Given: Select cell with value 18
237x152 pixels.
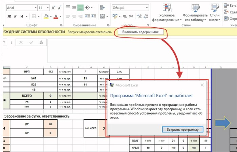Looking at the screenshot, I should point(34,90).
